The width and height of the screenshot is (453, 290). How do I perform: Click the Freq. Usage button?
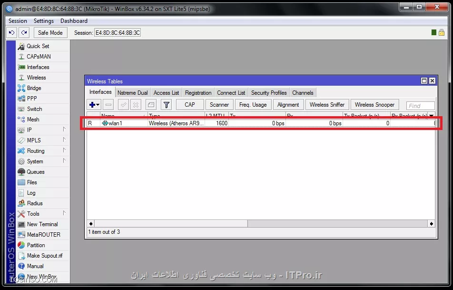(253, 105)
